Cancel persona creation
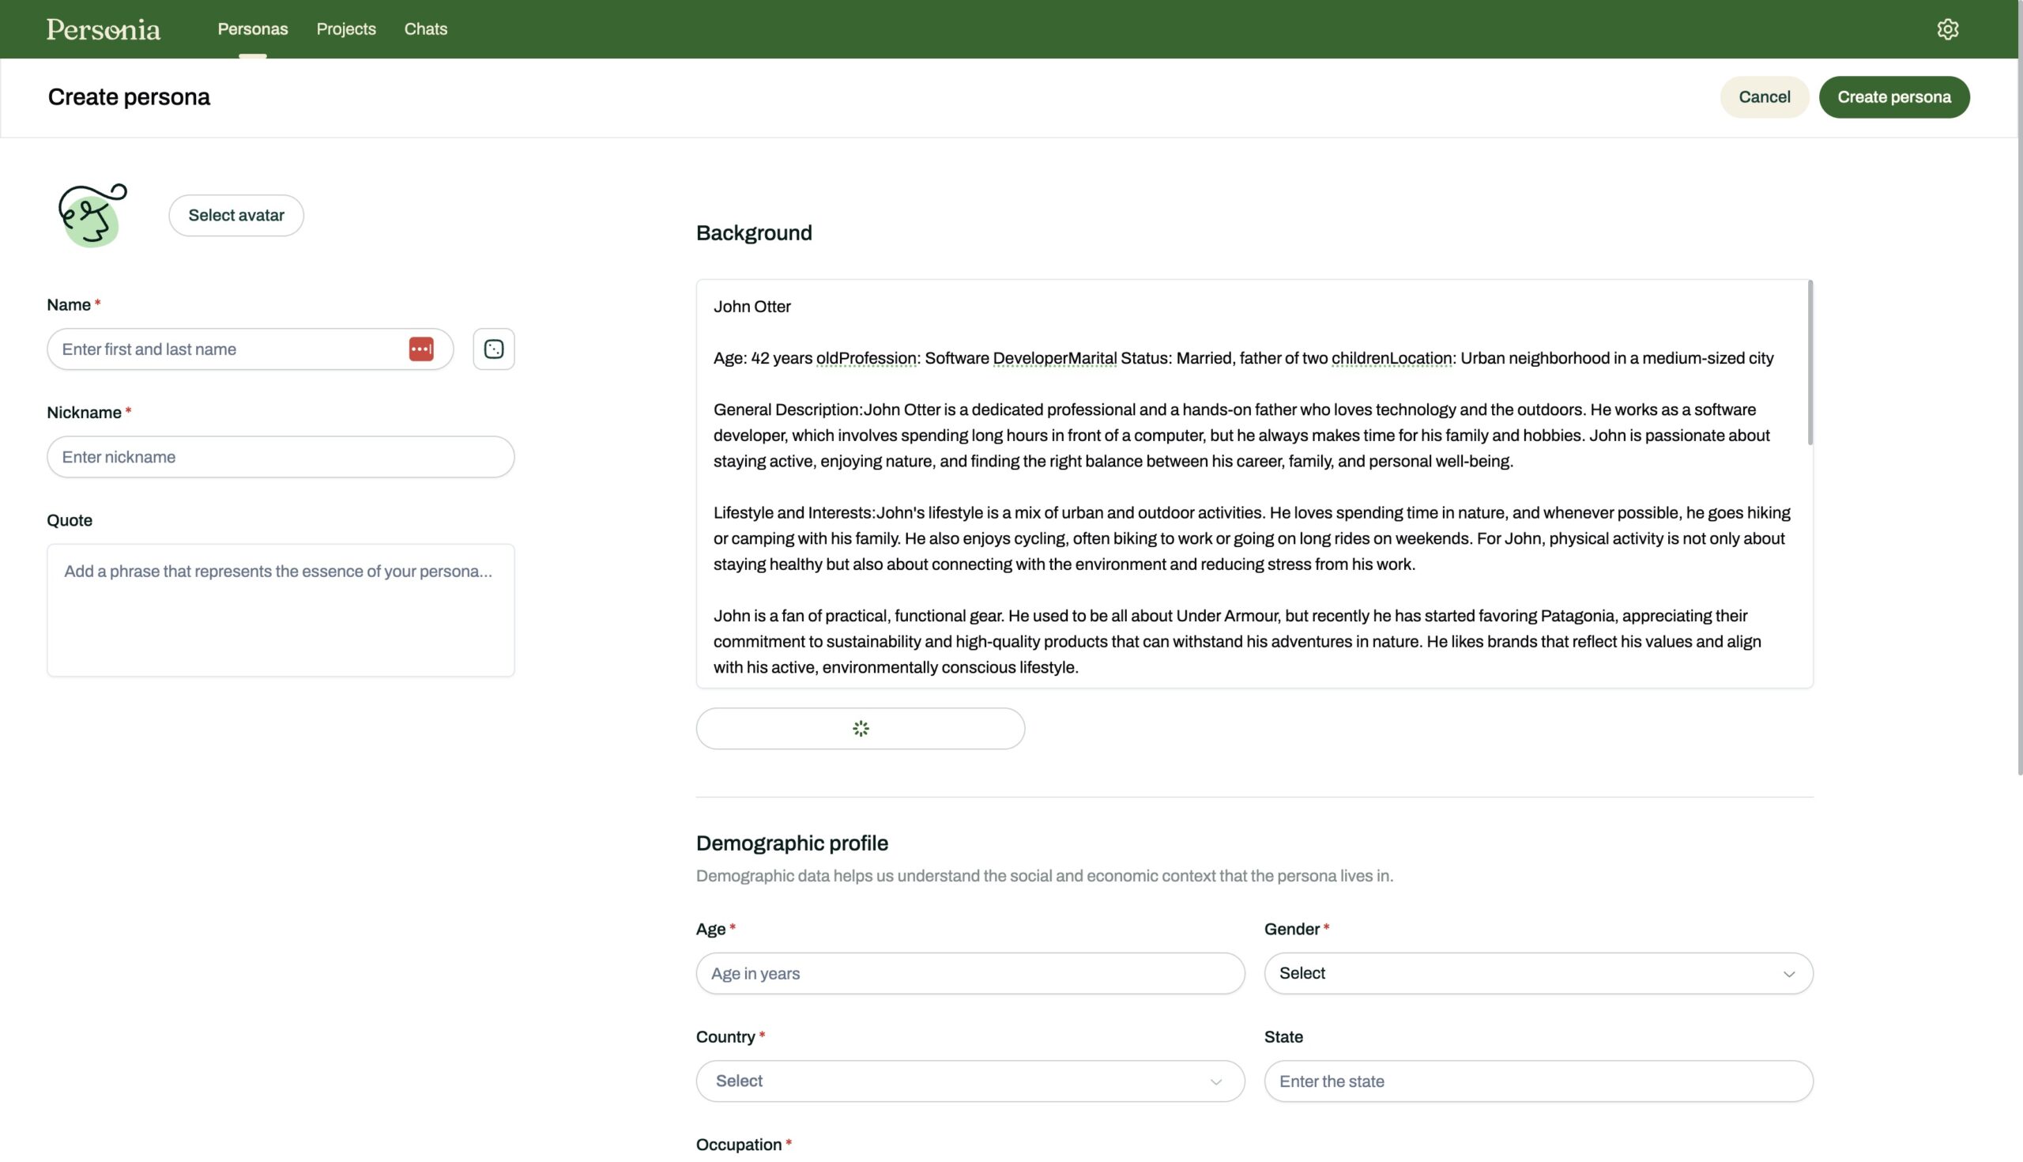The height and width of the screenshot is (1162, 2023). (x=1764, y=96)
